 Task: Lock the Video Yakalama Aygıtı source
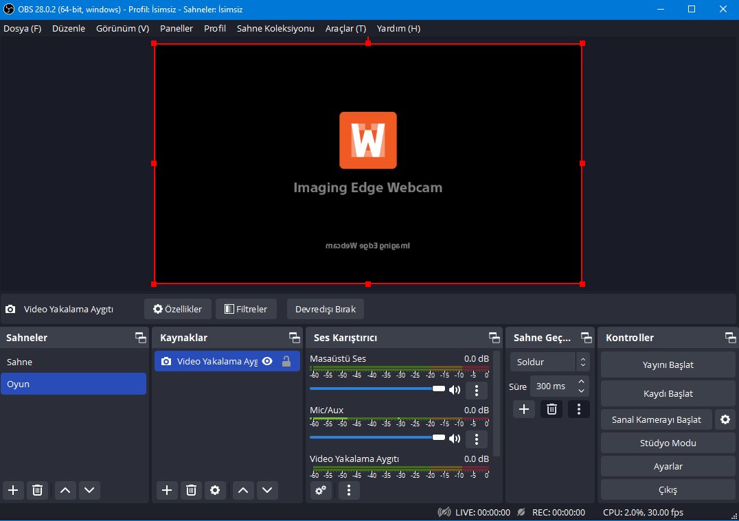pyautogui.click(x=286, y=361)
